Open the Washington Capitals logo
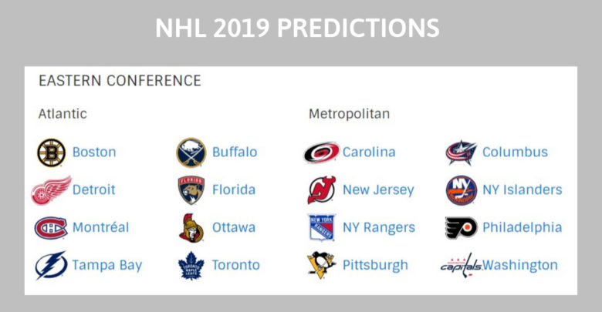602x312 pixels. click(x=461, y=265)
